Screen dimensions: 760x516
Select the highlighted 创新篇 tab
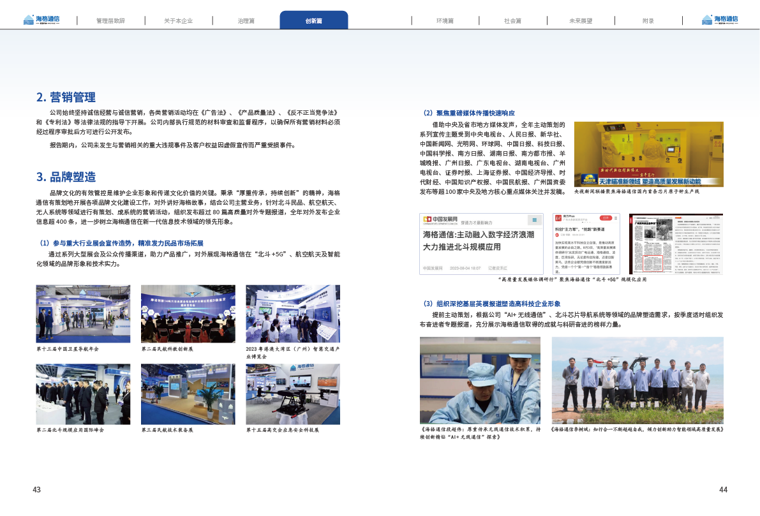click(313, 20)
